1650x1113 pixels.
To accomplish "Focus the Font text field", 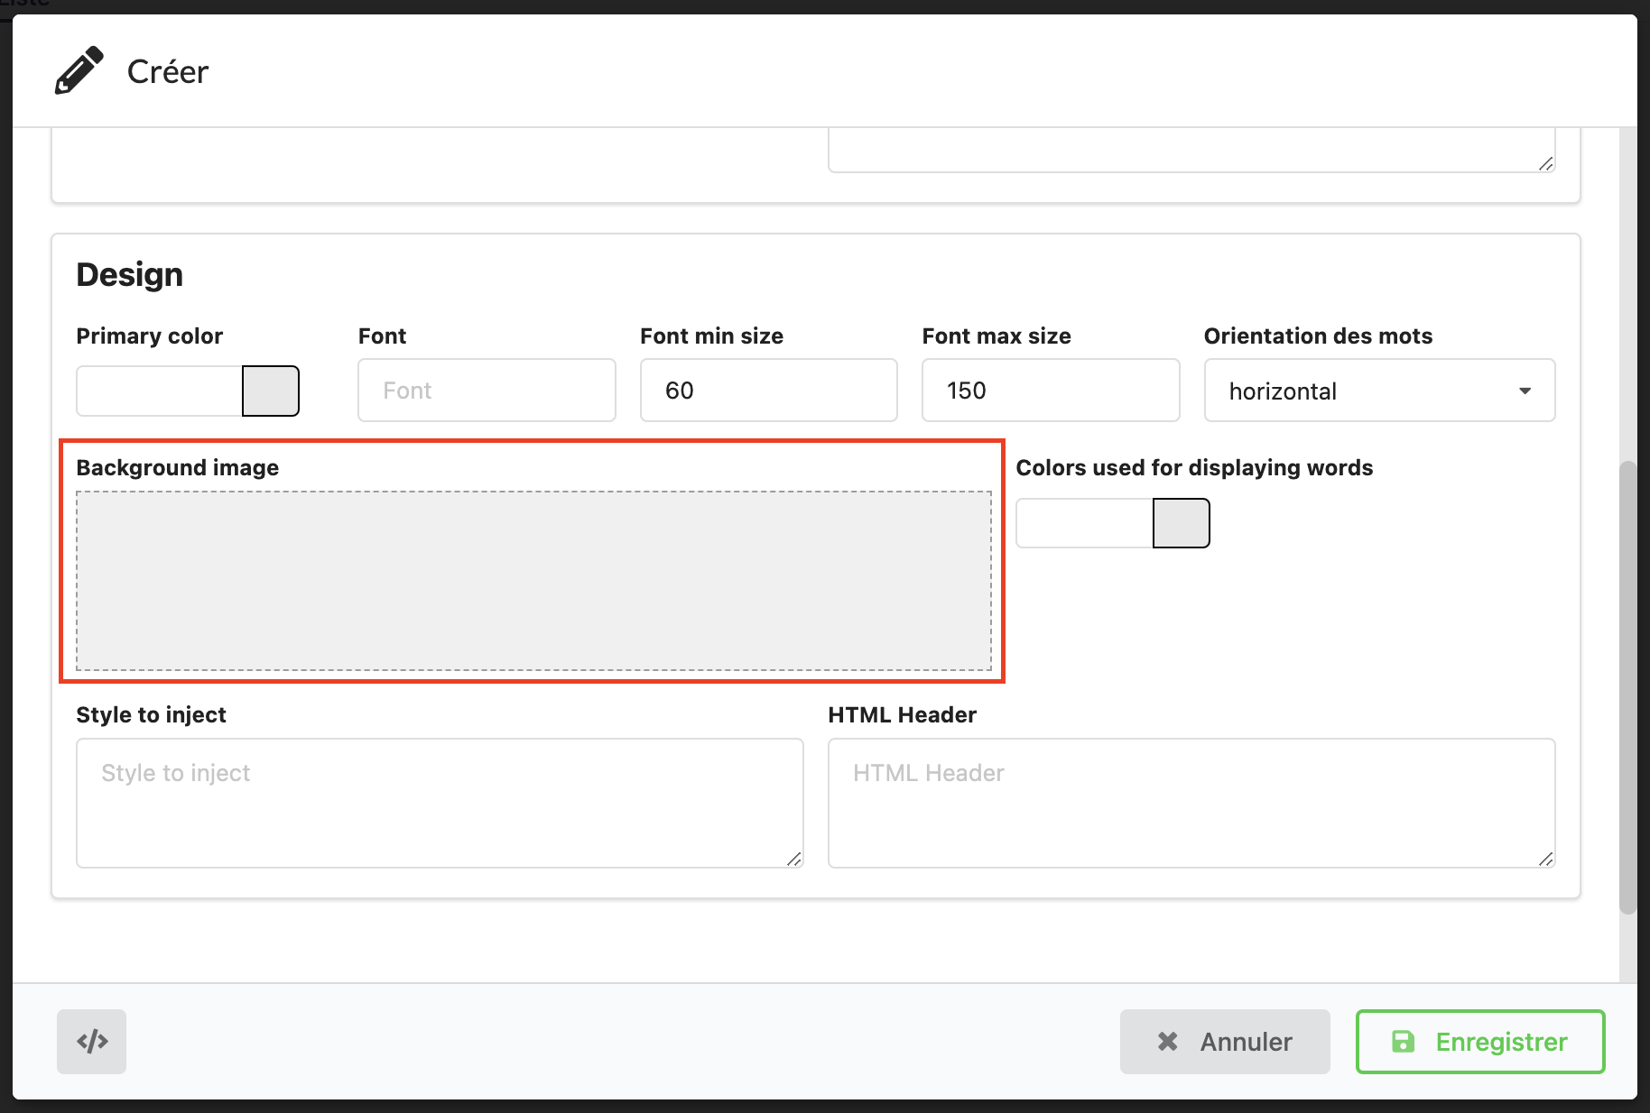I will coord(487,391).
